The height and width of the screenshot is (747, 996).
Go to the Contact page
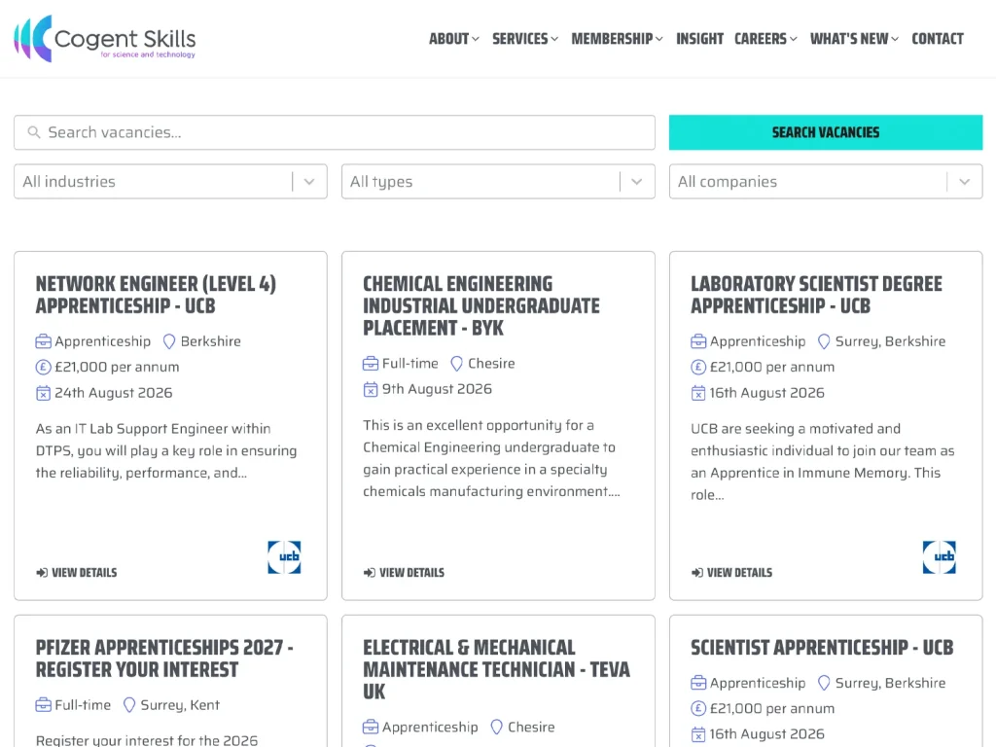point(938,39)
